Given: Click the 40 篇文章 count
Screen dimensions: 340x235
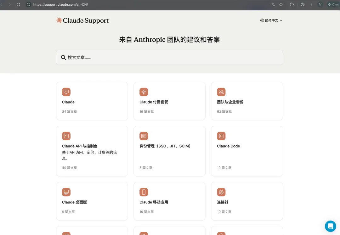Looking at the screenshot, I should [x=69, y=168].
